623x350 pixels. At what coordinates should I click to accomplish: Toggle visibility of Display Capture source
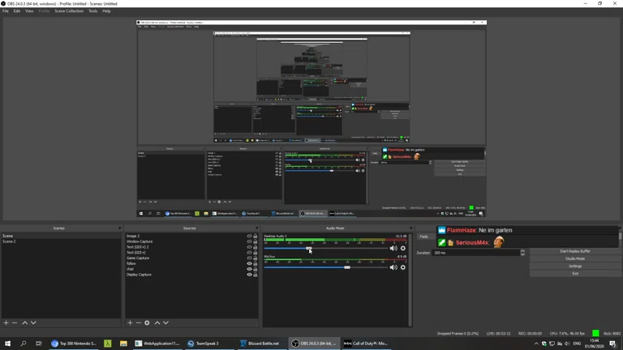249,275
